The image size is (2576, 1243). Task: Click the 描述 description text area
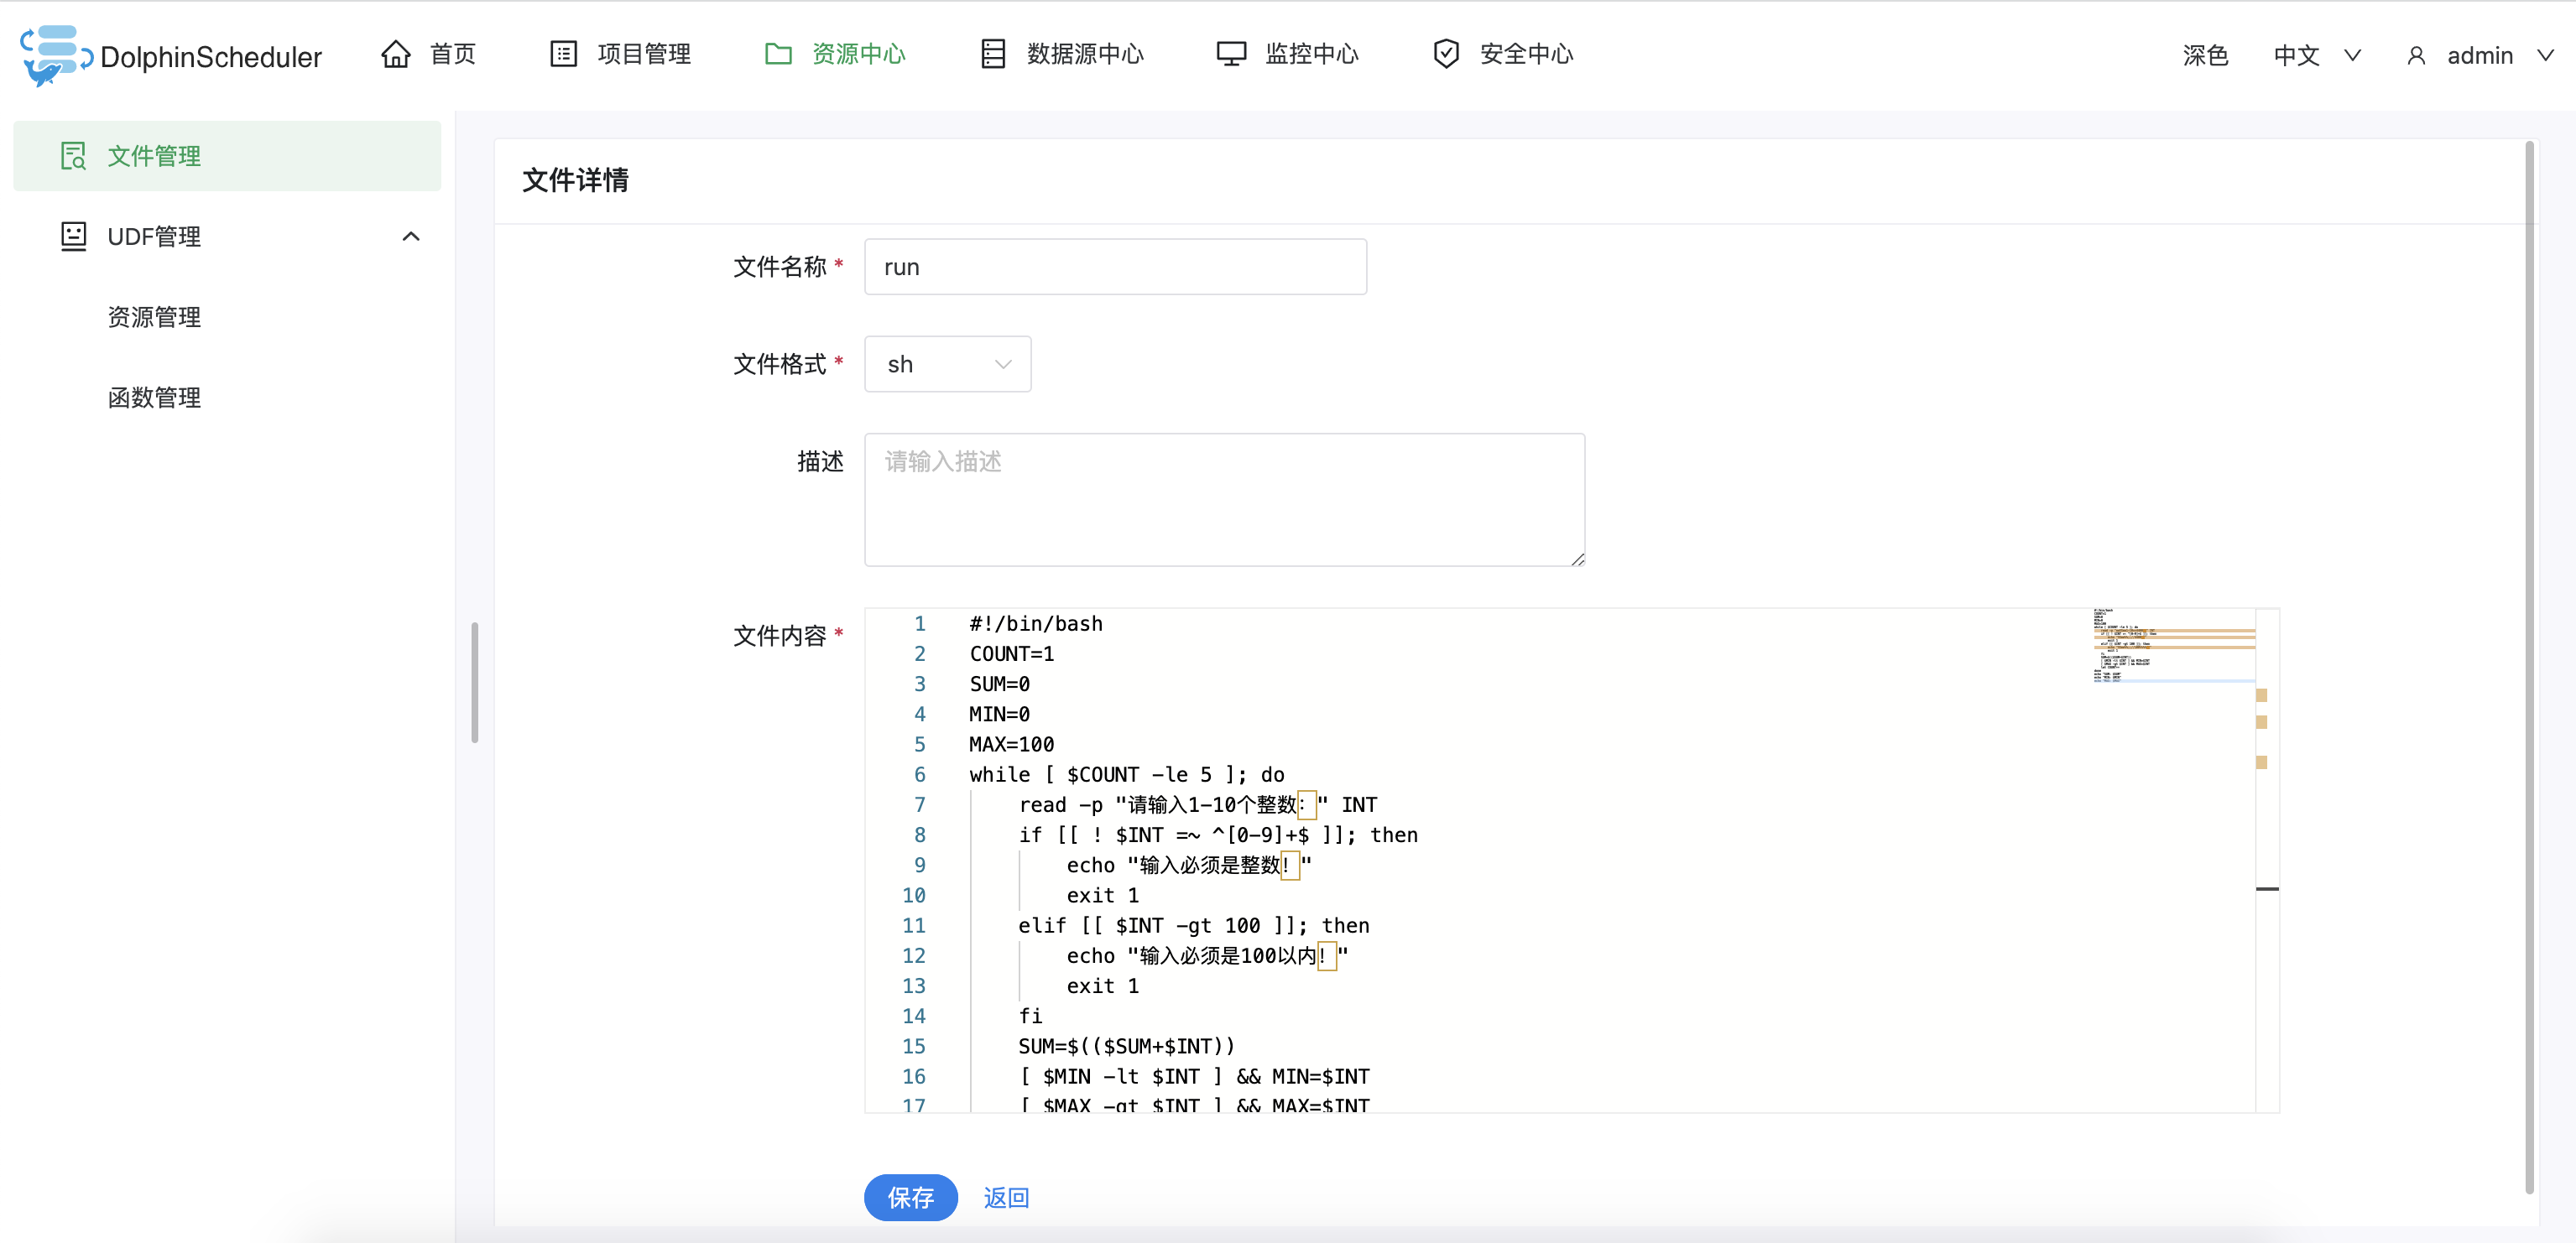pos(1223,500)
